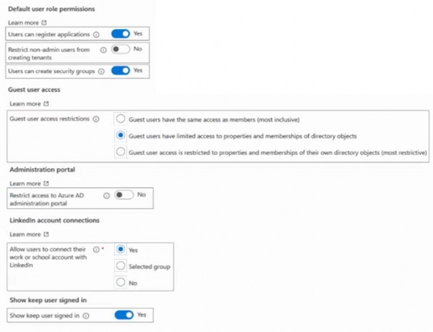Click info icon next to Guest user access restrictions
433x332 pixels.
click(96, 119)
